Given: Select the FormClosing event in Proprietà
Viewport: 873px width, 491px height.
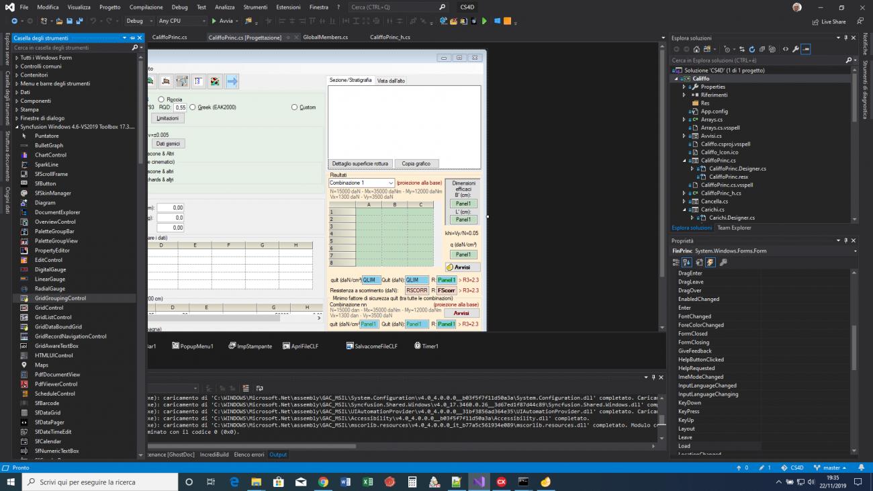Looking at the screenshot, I should point(694,342).
